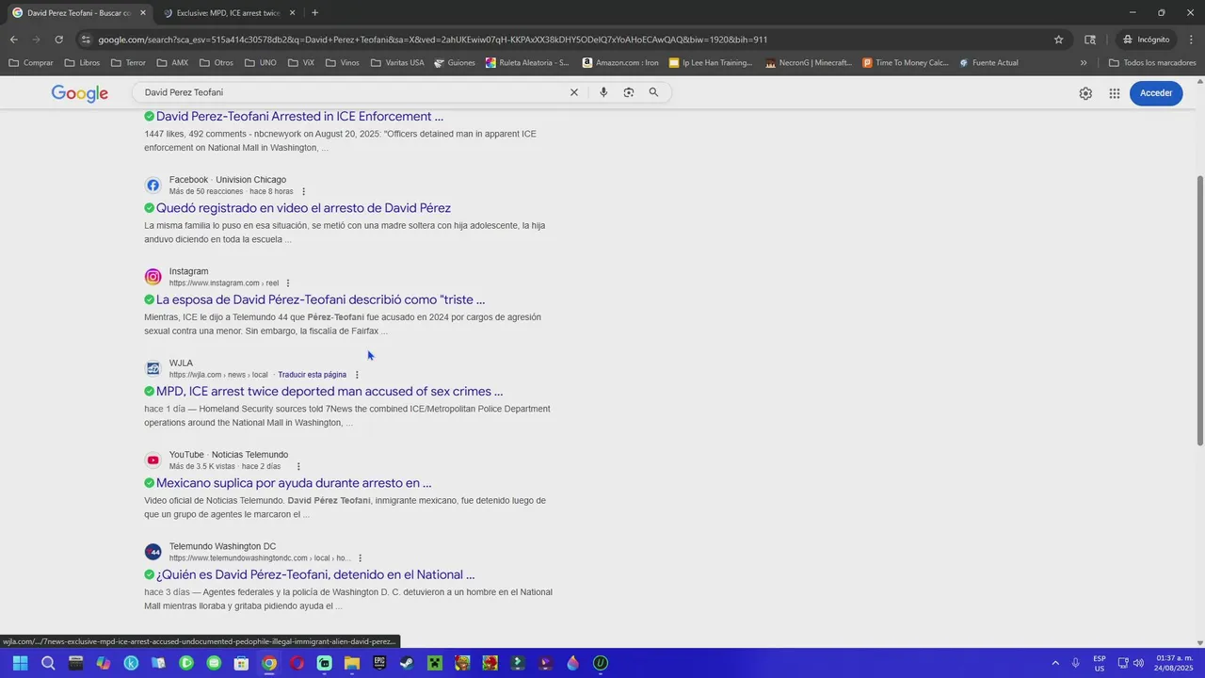Expand the hidden bookmarks chevron
The height and width of the screenshot is (678, 1205).
point(1084,63)
